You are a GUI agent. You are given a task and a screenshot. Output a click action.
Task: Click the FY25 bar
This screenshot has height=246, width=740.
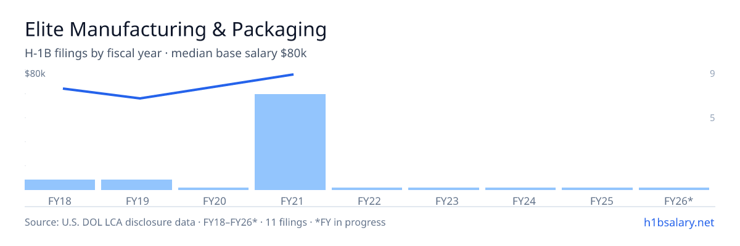point(597,189)
